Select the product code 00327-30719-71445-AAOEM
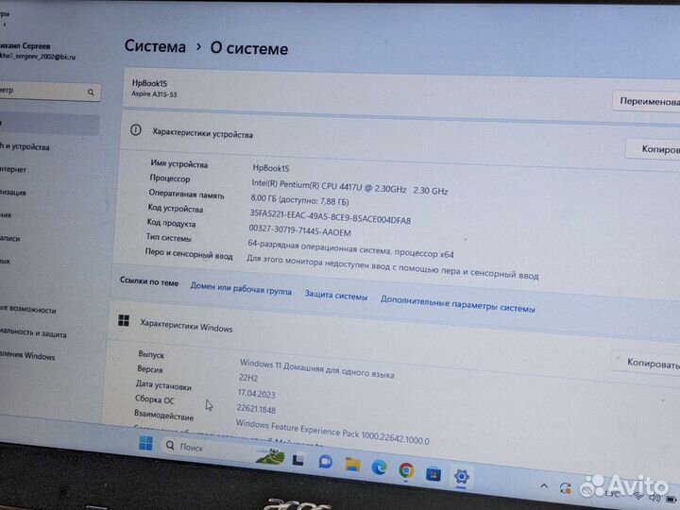This screenshot has height=510, width=680. coord(299,229)
